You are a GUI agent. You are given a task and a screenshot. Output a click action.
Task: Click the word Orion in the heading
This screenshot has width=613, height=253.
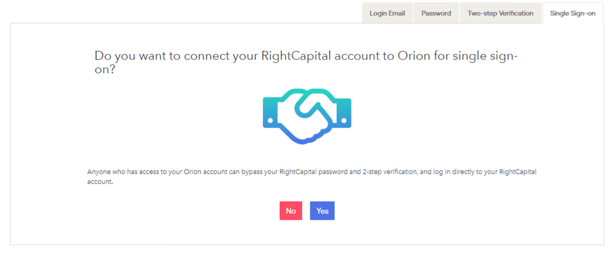[x=414, y=56]
